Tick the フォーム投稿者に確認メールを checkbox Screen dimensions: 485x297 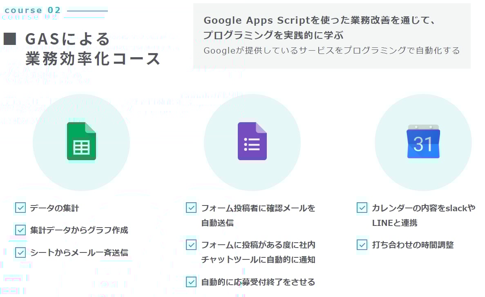click(x=191, y=208)
